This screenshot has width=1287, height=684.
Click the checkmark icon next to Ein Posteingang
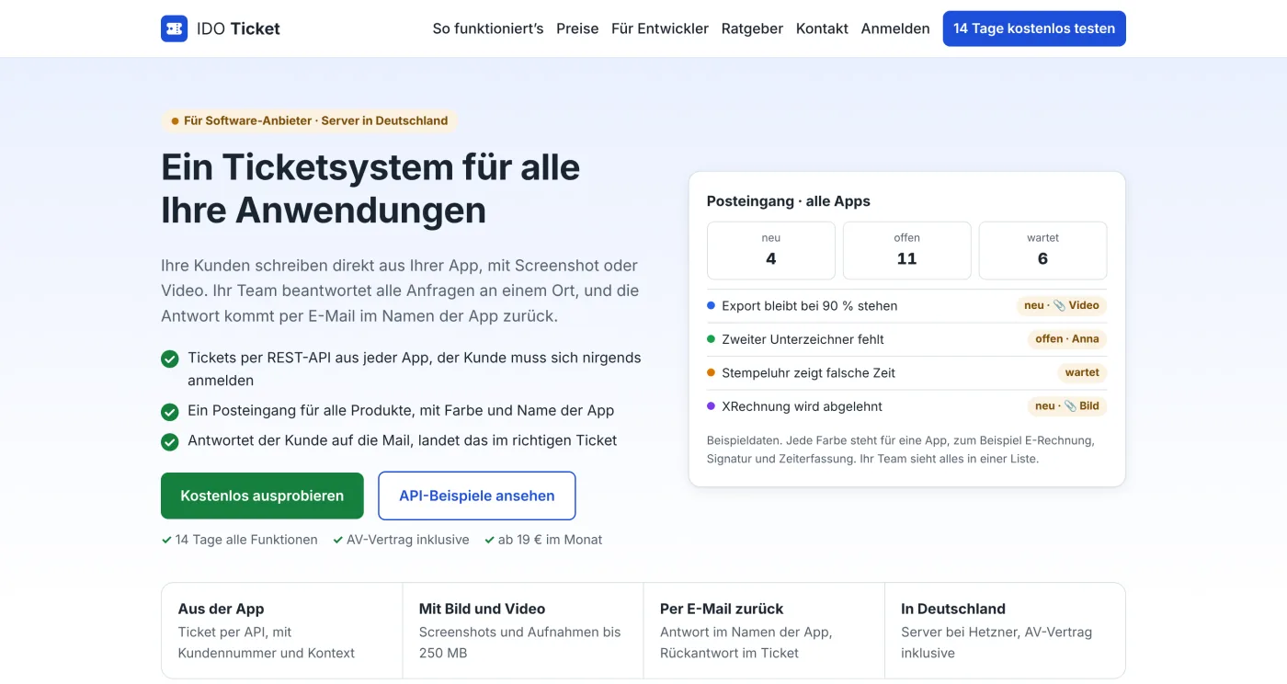[x=170, y=412]
